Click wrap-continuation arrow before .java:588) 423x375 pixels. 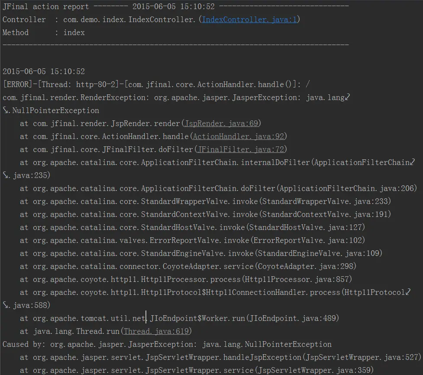[x=6, y=305]
